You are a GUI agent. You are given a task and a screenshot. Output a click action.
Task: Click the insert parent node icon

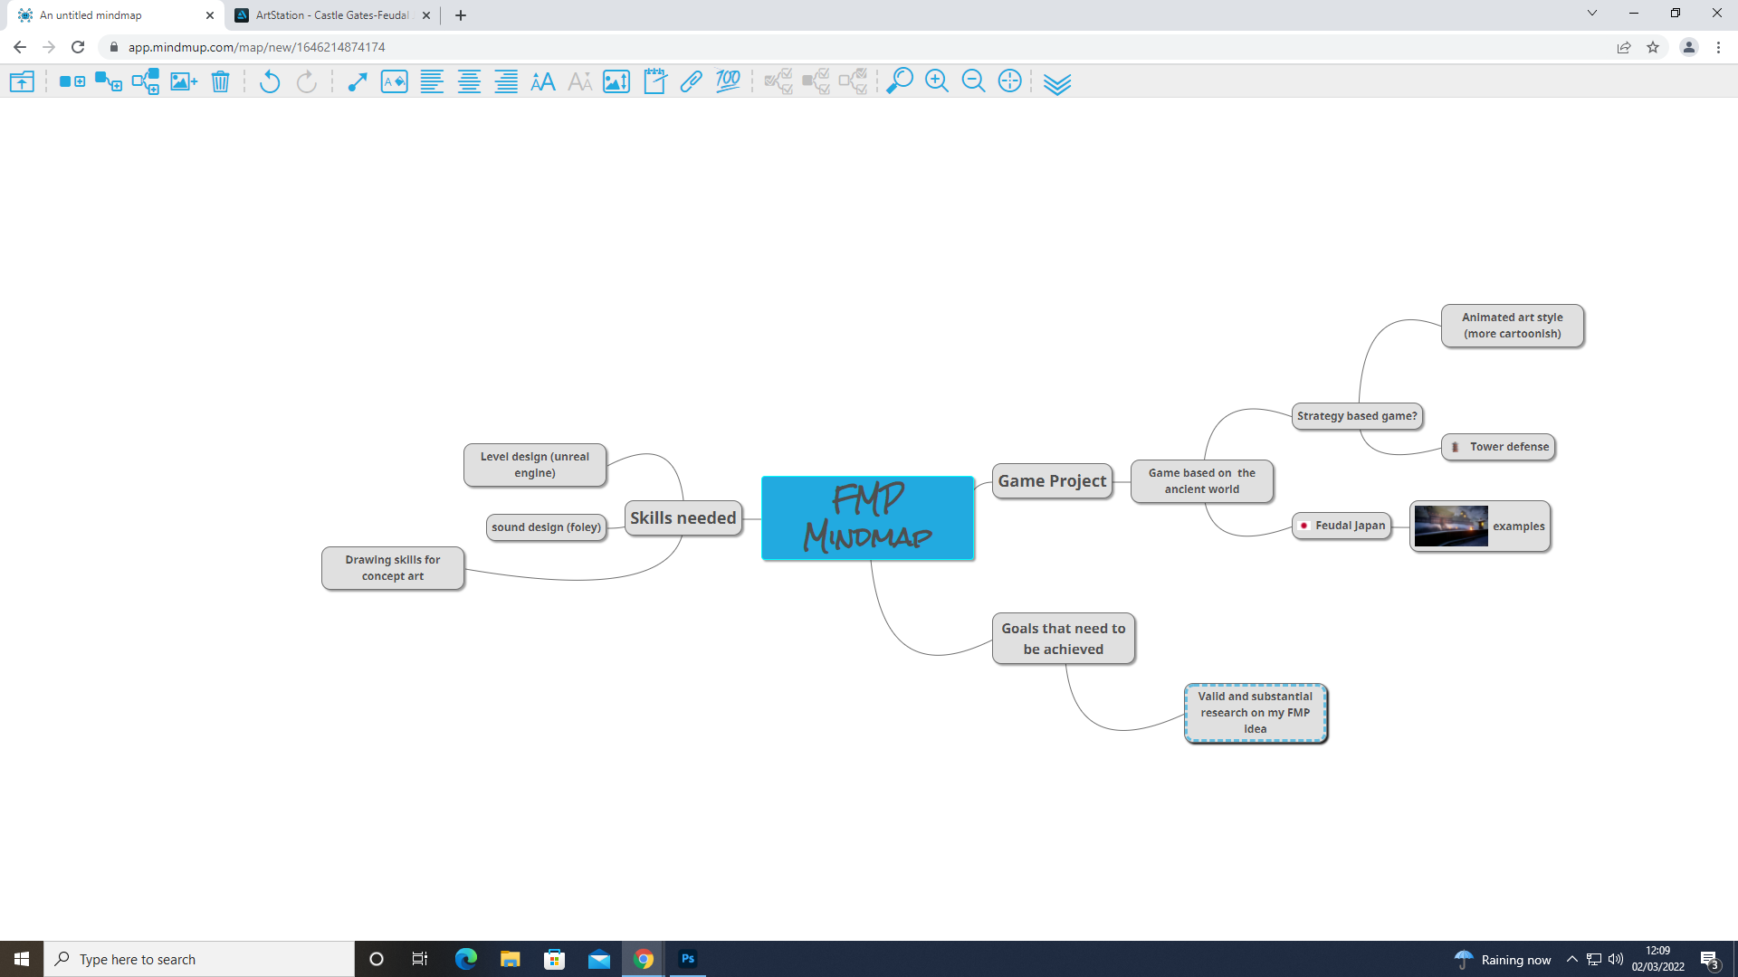point(146,81)
